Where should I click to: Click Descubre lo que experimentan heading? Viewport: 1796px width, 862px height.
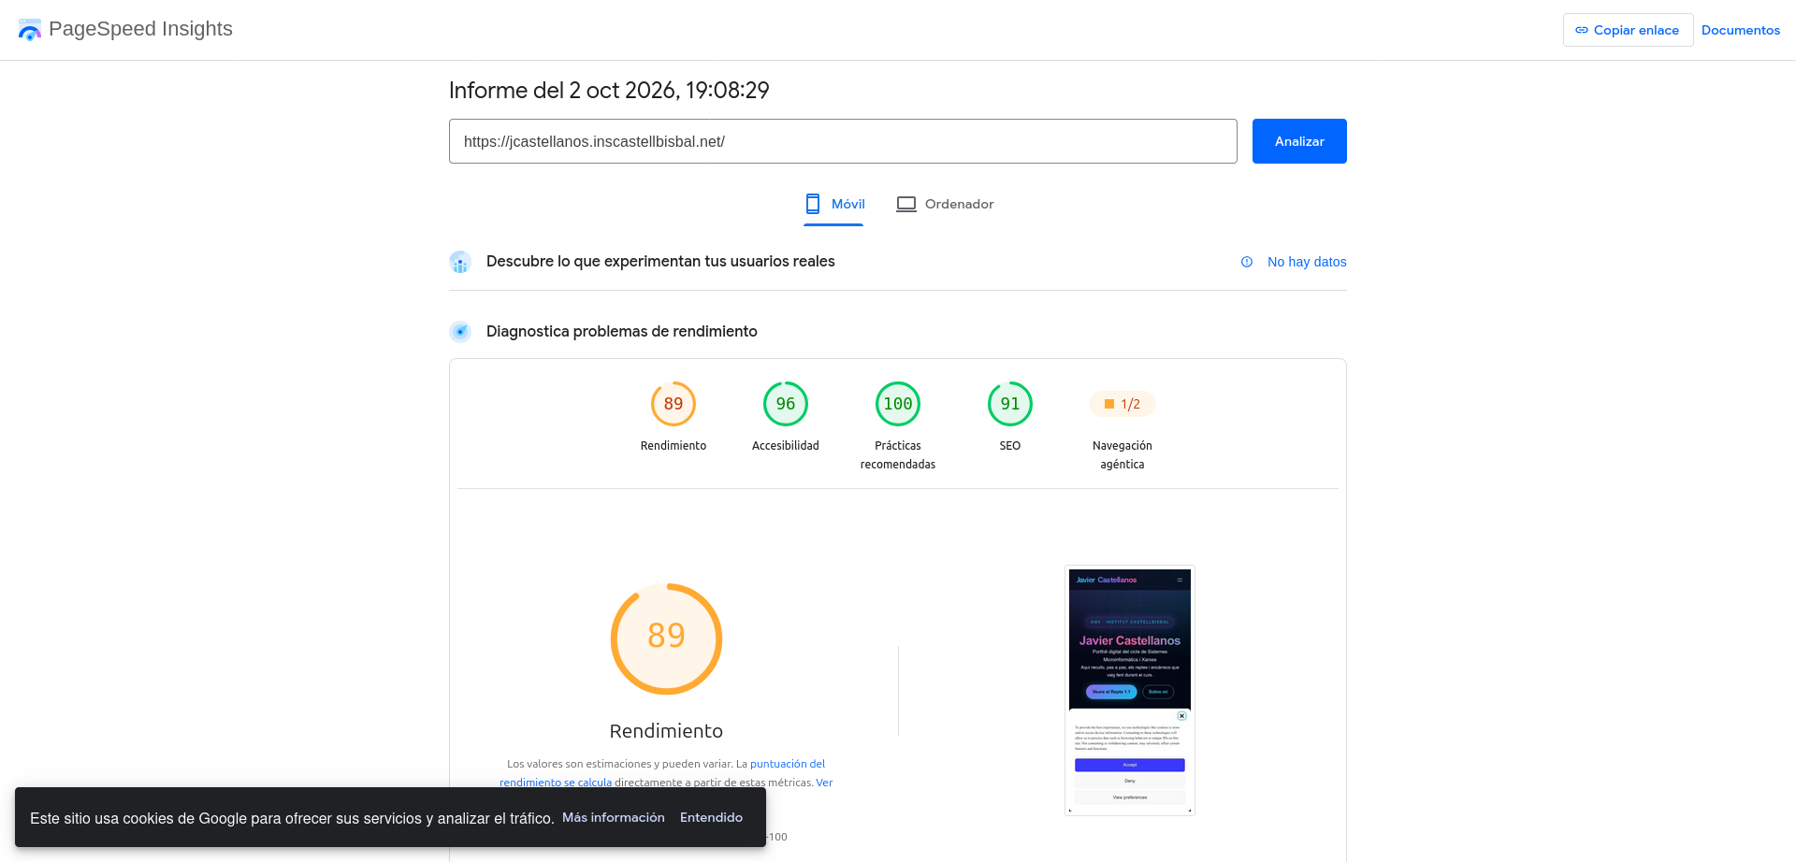click(x=660, y=262)
